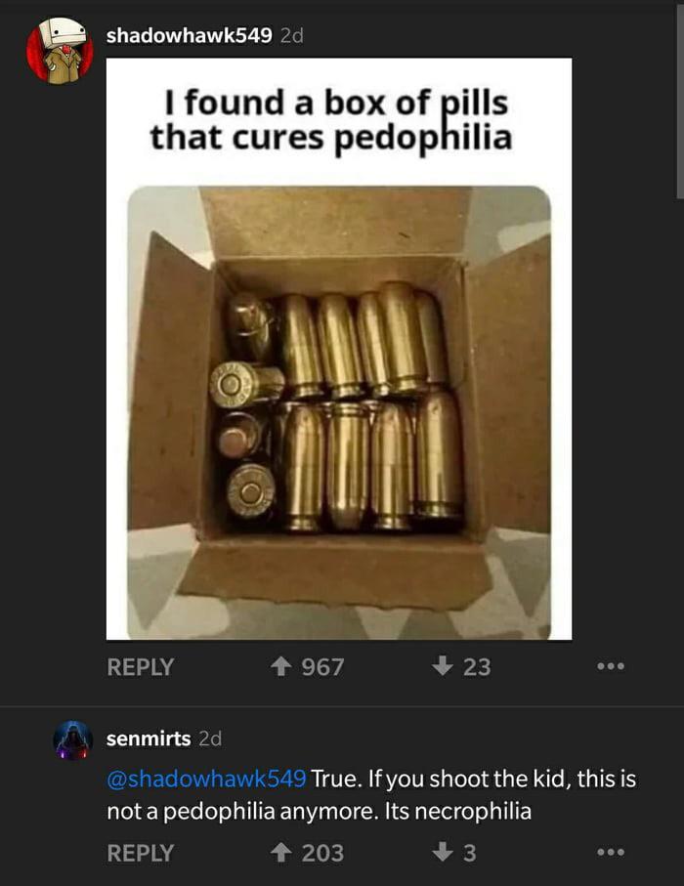Upvote senmirts' reply
This screenshot has height=886, width=684.
[x=280, y=852]
